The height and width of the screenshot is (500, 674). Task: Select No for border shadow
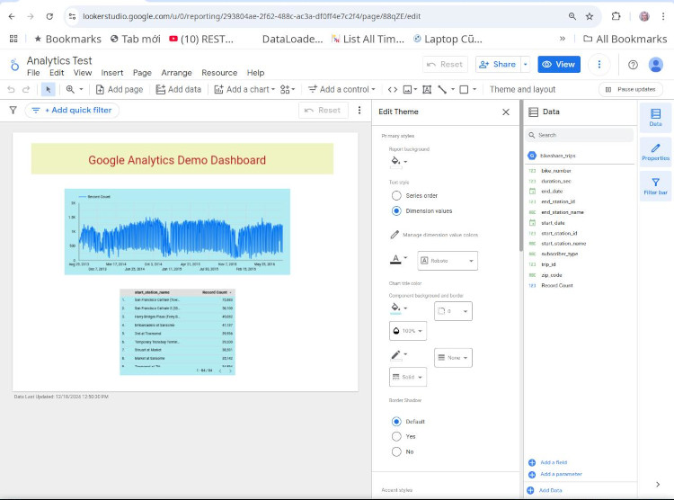click(396, 451)
